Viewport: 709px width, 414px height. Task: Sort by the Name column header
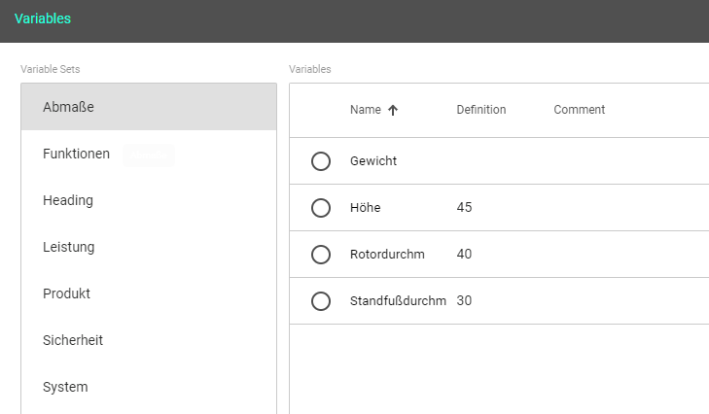[x=365, y=110]
